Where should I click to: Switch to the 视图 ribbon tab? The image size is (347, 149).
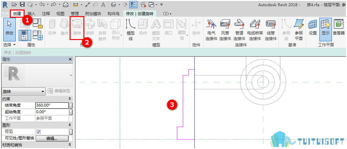(60, 14)
